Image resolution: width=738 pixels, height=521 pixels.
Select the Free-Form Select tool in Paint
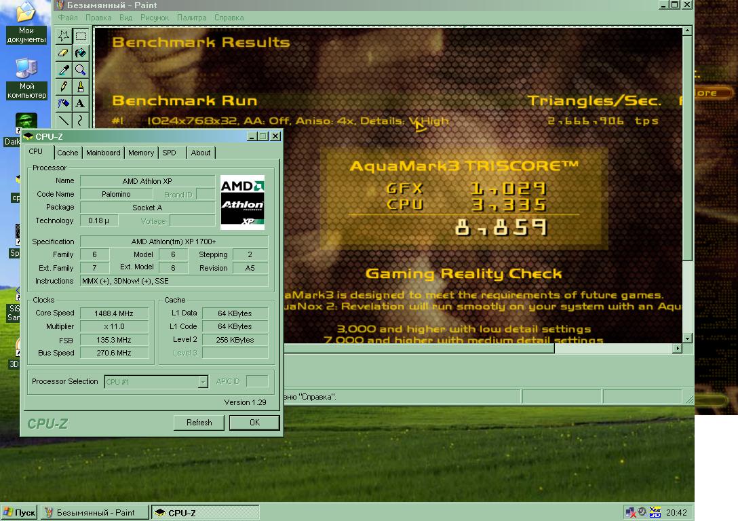click(x=64, y=36)
